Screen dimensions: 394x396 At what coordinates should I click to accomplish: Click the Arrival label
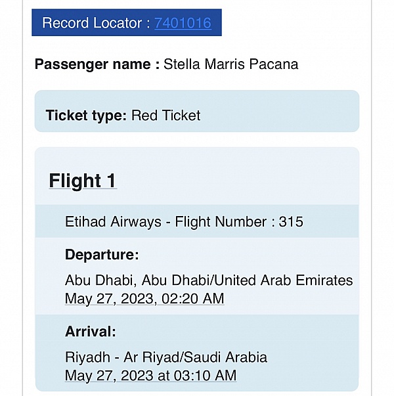pos(91,332)
